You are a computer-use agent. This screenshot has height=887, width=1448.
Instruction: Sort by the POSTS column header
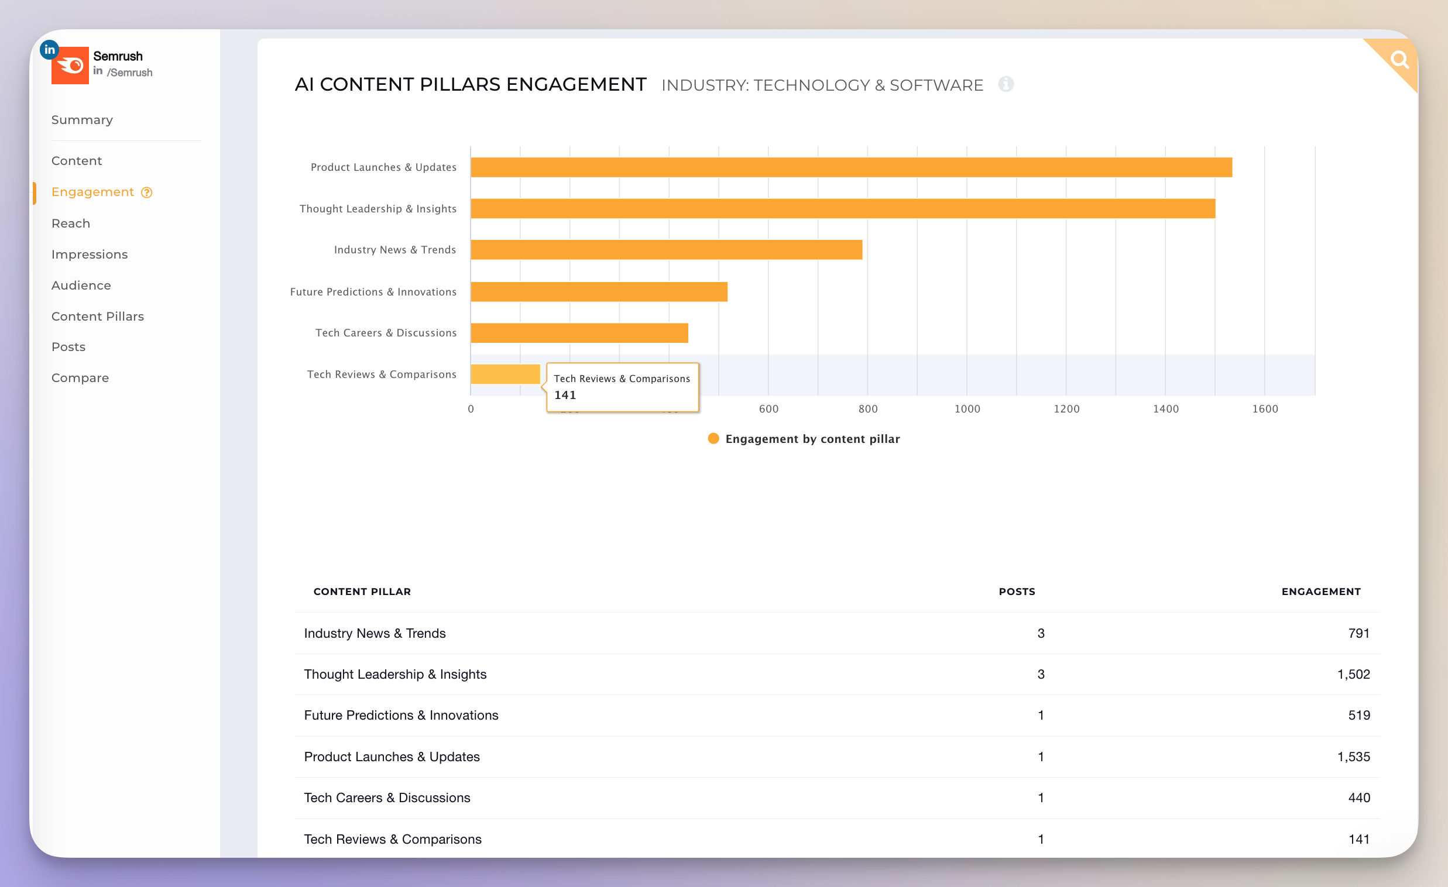pos(1017,592)
